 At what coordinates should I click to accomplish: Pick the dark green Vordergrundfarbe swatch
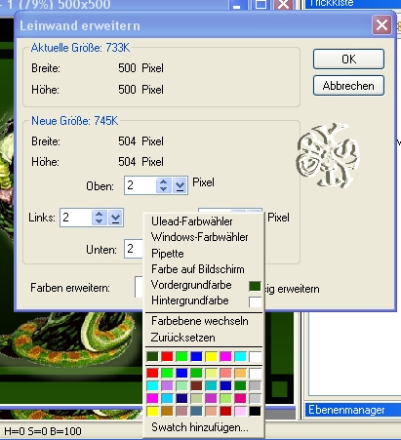point(255,286)
